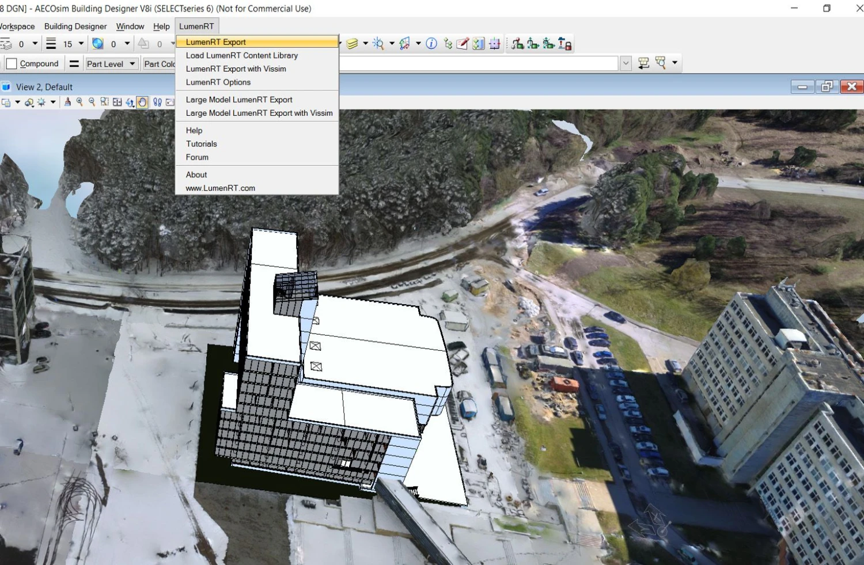This screenshot has width=864, height=565.
Task: Click the green block with red ball icon
Action: (517, 44)
